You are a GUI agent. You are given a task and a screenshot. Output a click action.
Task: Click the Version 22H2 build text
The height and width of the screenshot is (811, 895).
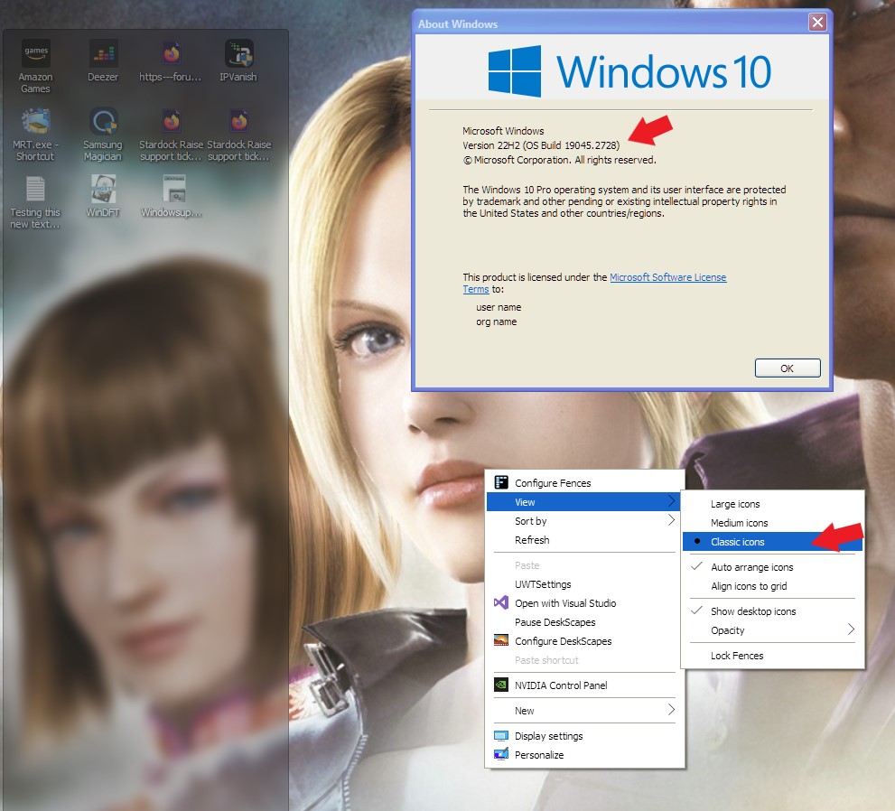pyautogui.click(x=541, y=145)
